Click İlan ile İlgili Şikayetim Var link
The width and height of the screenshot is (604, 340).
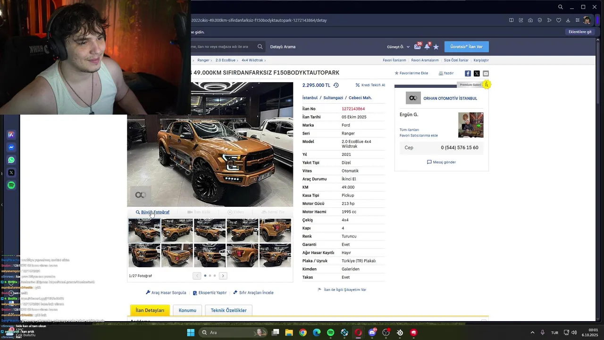(342, 289)
